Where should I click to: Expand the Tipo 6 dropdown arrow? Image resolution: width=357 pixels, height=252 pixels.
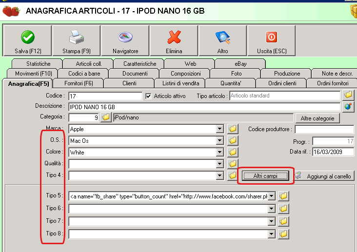coord(271,209)
